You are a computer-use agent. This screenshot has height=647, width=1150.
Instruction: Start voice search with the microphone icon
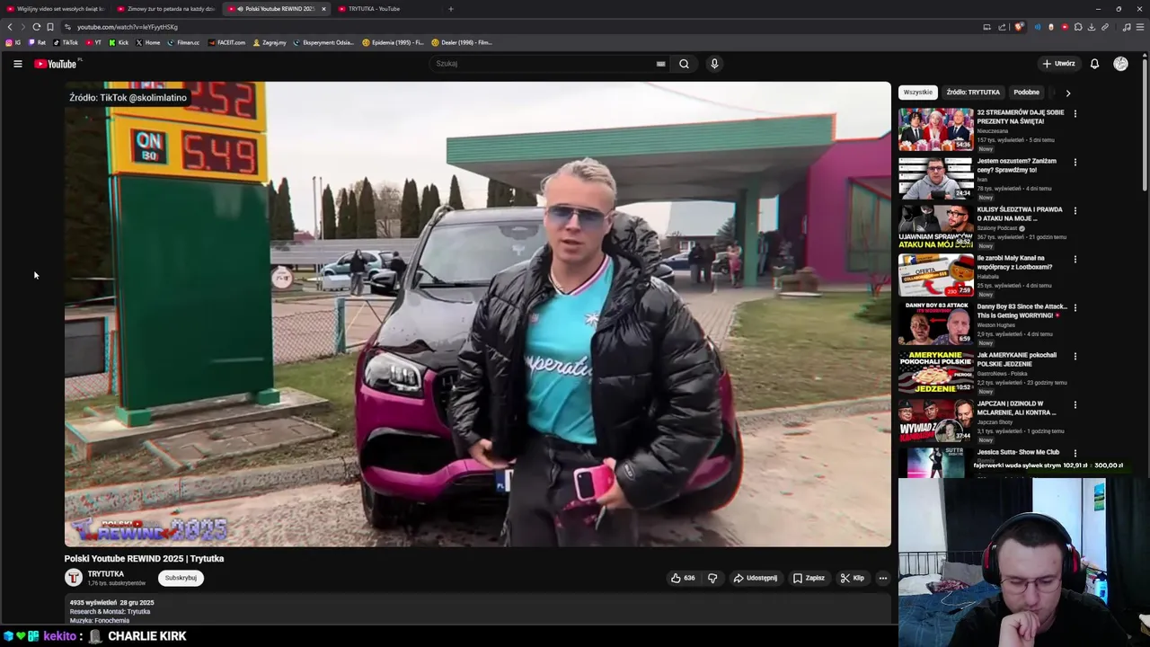click(x=714, y=64)
